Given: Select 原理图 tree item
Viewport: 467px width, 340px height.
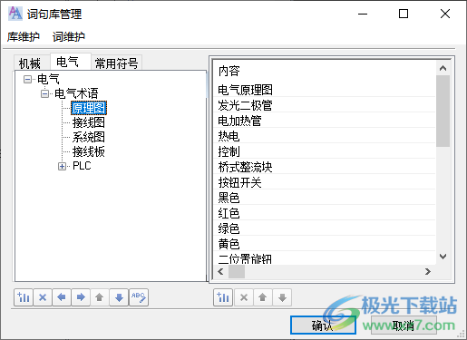Looking at the screenshot, I should click(x=89, y=108).
